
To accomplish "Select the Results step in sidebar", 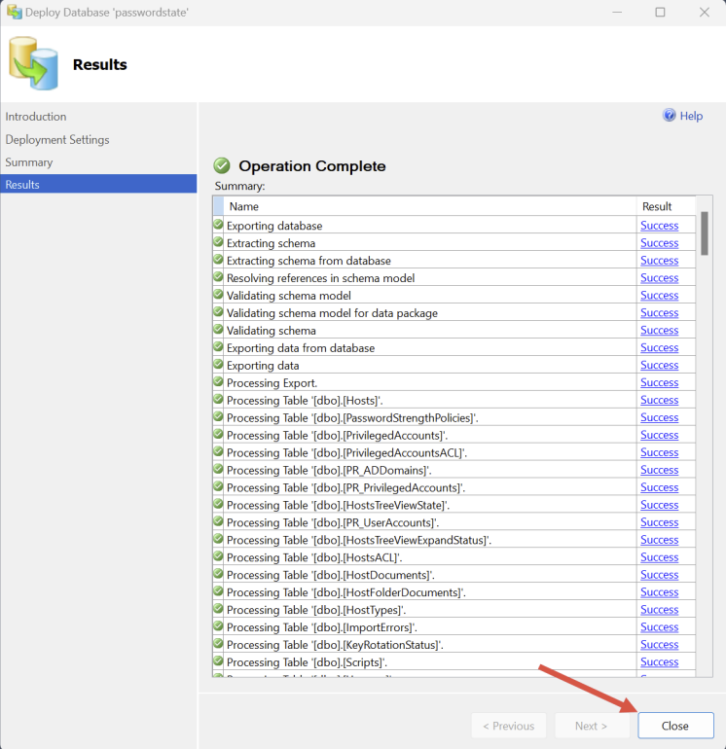I will pyautogui.click(x=98, y=185).
